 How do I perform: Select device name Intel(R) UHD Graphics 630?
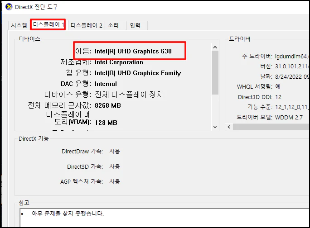click(x=133, y=51)
